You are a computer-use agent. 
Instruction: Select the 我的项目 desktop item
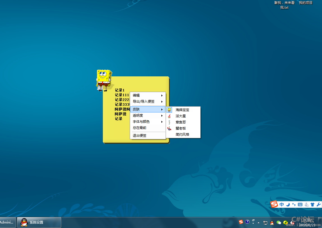(x=305, y=3)
